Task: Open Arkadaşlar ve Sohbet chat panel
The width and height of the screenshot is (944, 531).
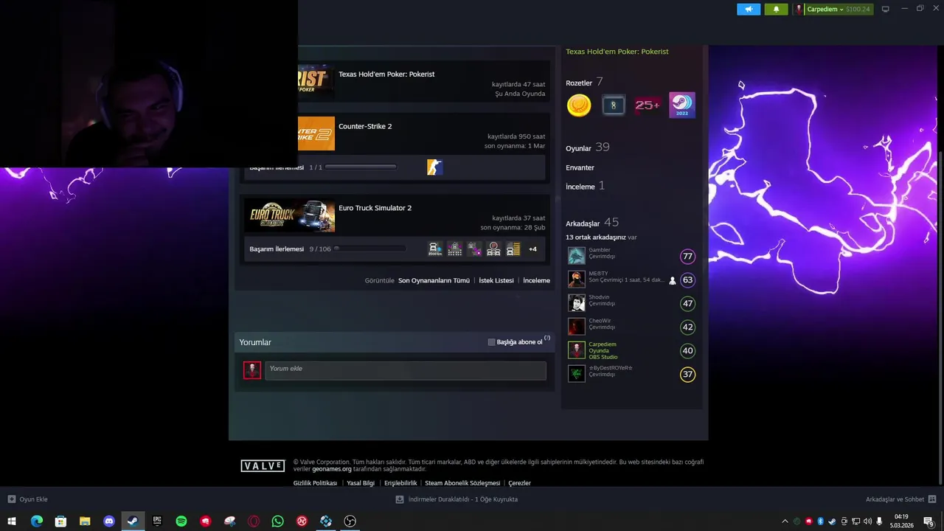Action: [900, 499]
